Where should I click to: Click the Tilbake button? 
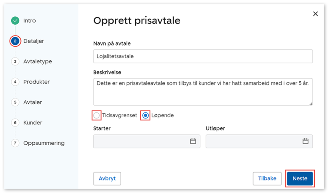tap(267, 179)
